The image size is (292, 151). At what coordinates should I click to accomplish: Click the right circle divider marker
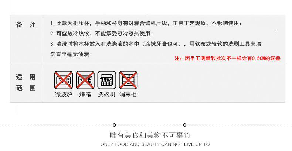184,125
